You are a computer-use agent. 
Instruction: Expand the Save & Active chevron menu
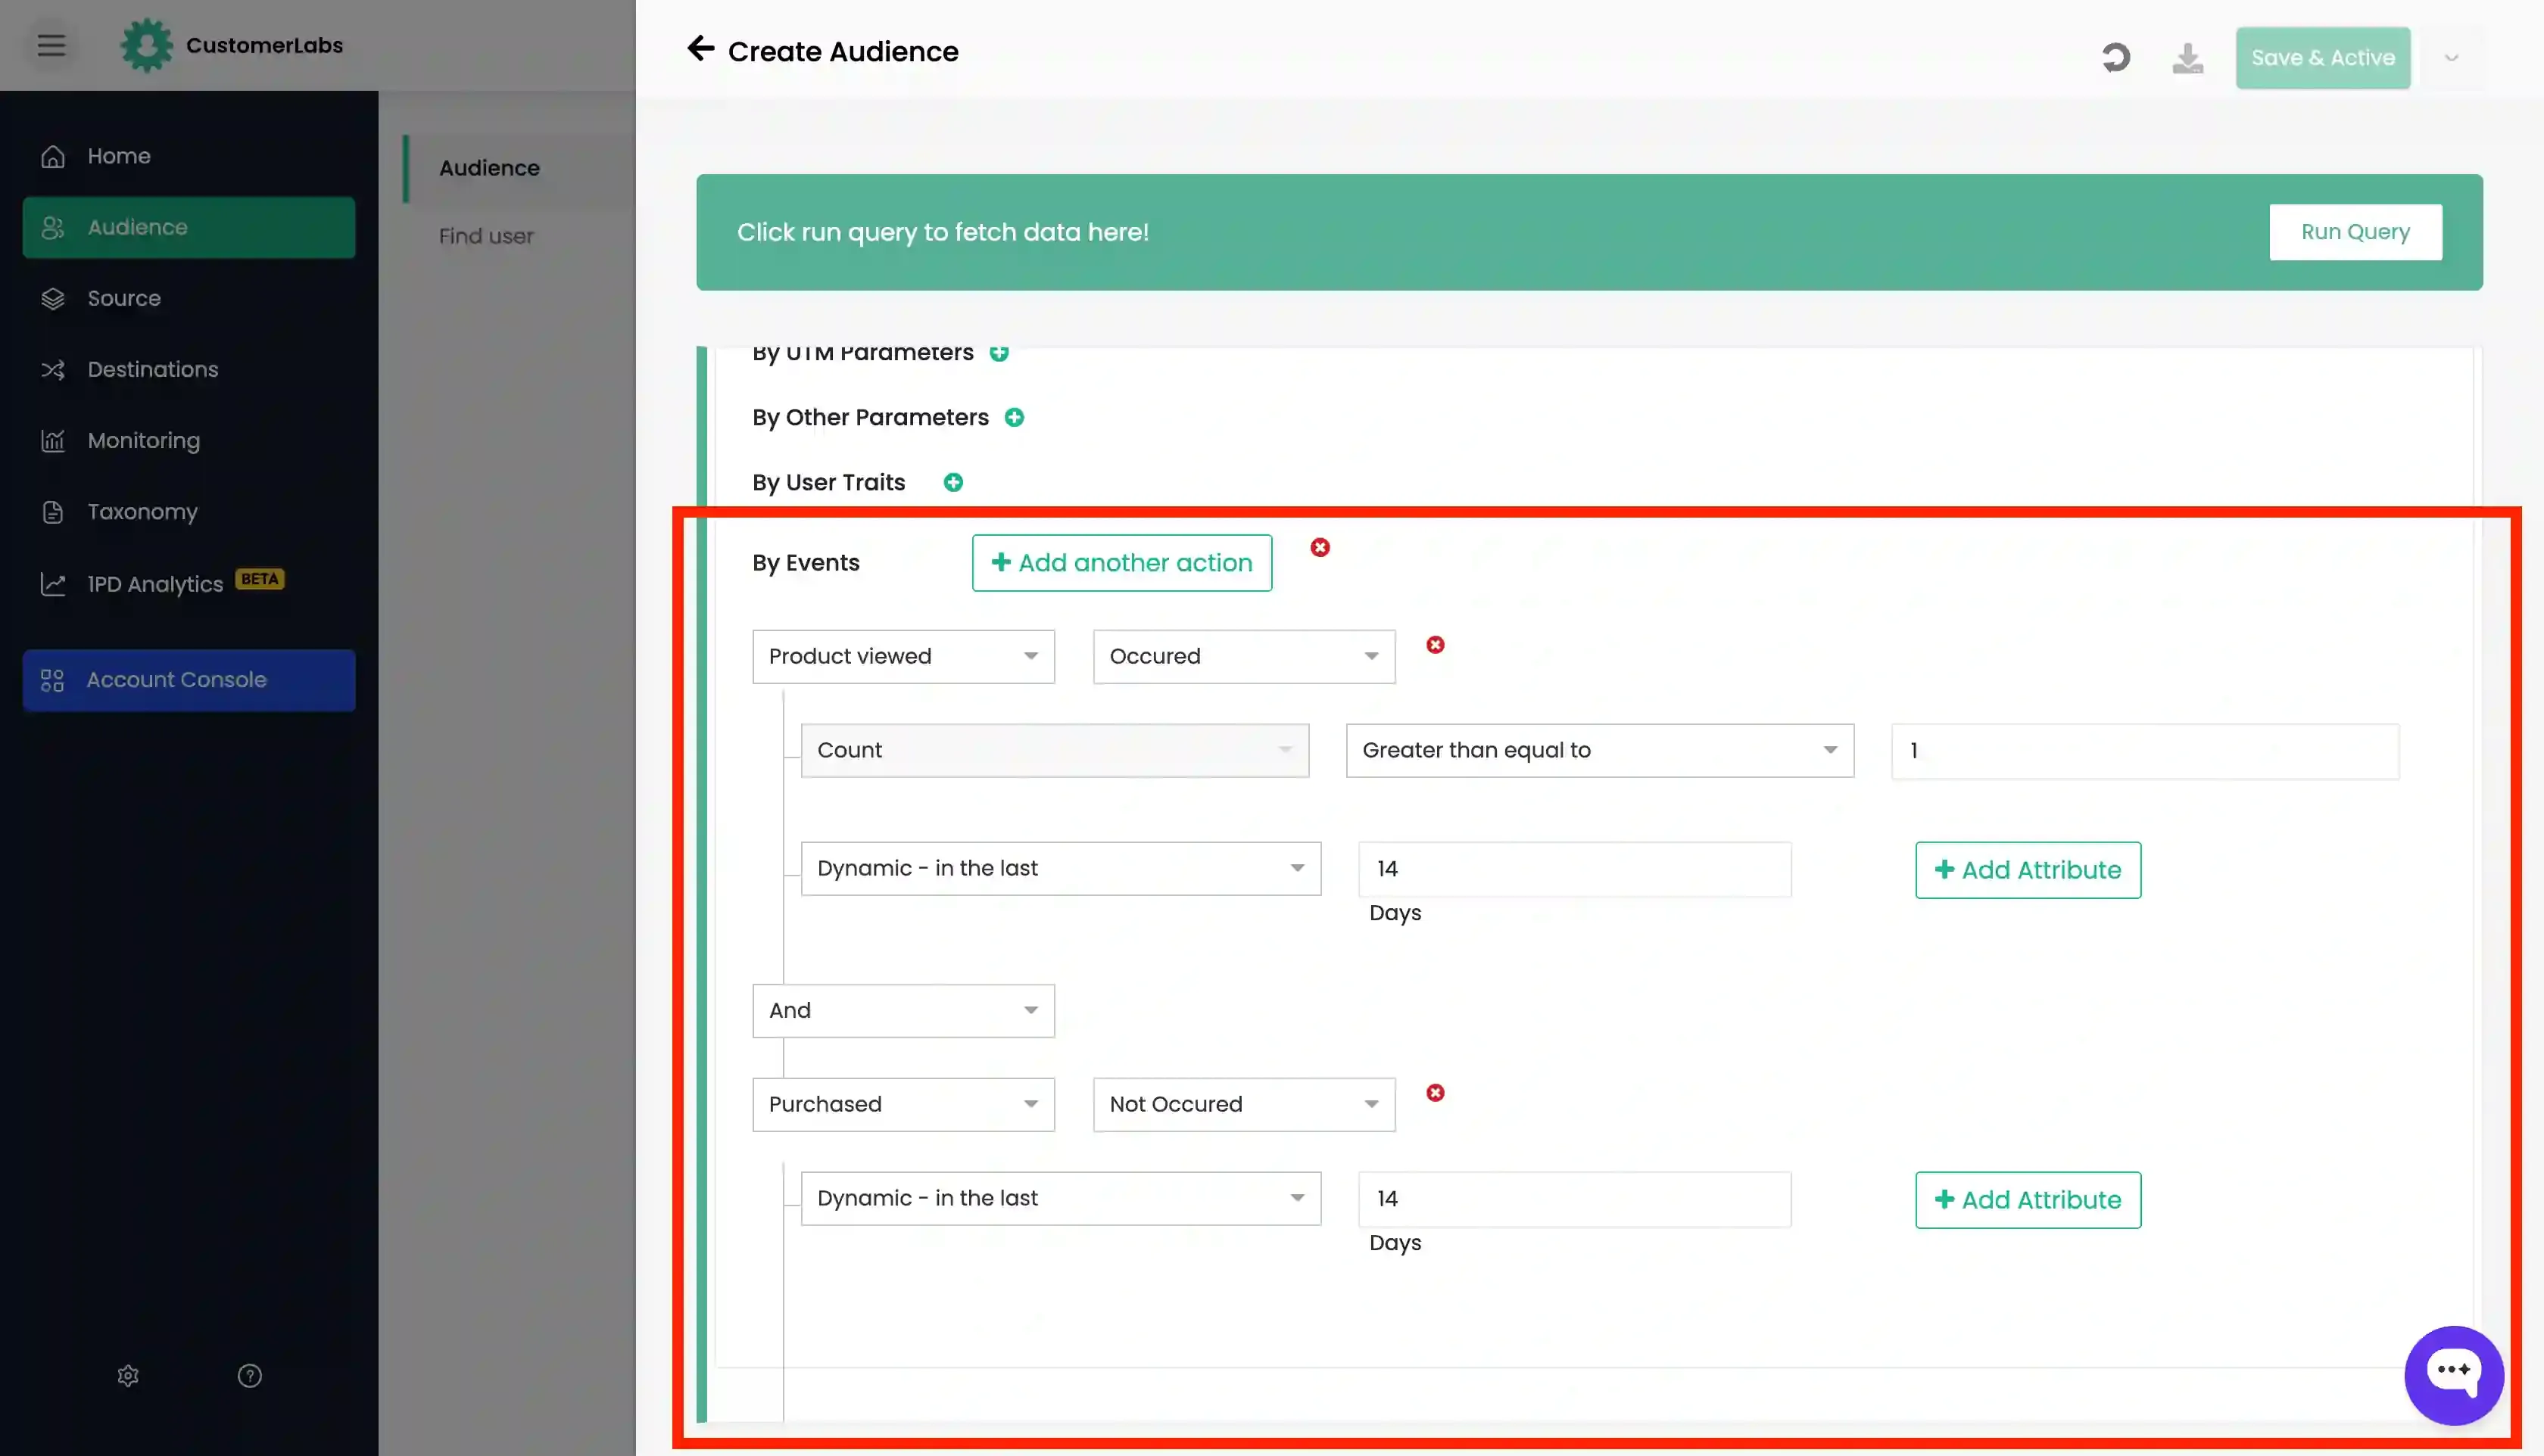[x=2452, y=58]
